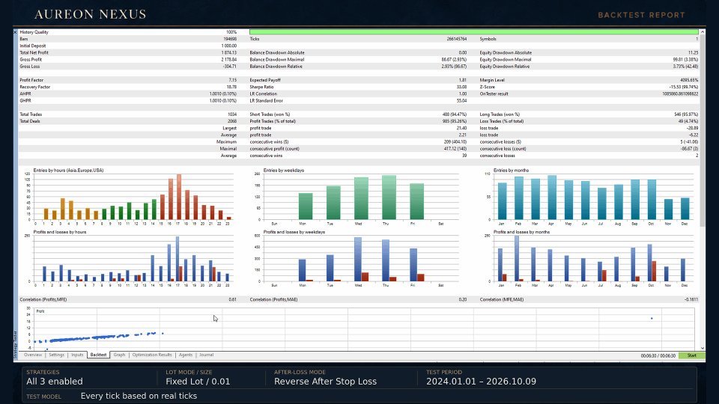Click the 00:06:30 / 00:06:30 elapsed timer

pos(658,355)
